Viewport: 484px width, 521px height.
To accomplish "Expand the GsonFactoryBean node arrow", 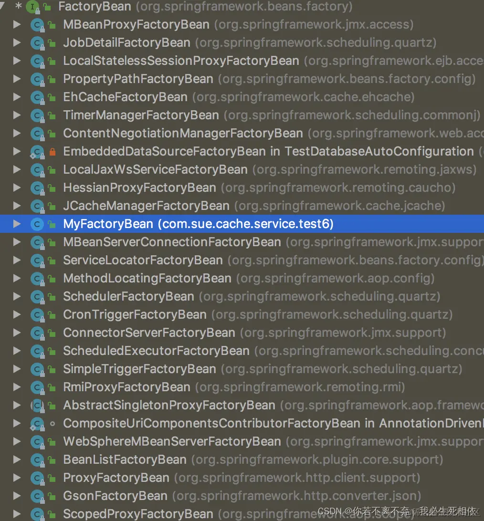I will (x=17, y=496).
